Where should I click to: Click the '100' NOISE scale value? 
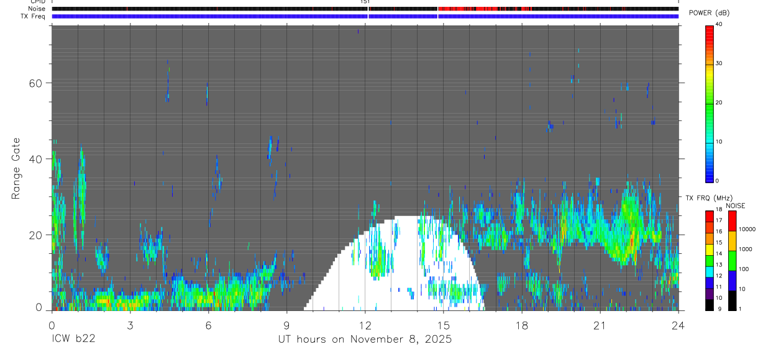pyautogui.click(x=743, y=269)
